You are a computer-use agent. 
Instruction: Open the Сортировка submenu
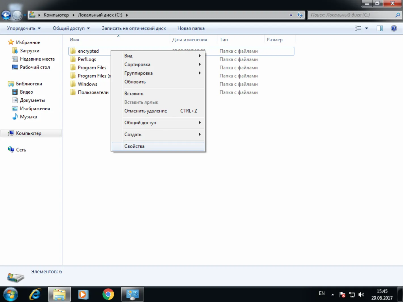pyautogui.click(x=158, y=65)
